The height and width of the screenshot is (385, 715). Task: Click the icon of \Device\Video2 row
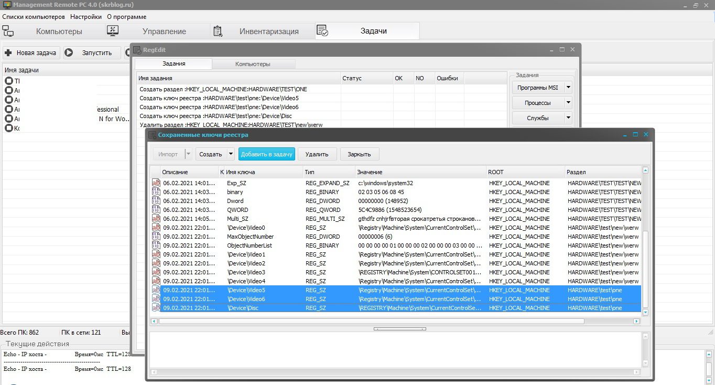tap(156, 263)
